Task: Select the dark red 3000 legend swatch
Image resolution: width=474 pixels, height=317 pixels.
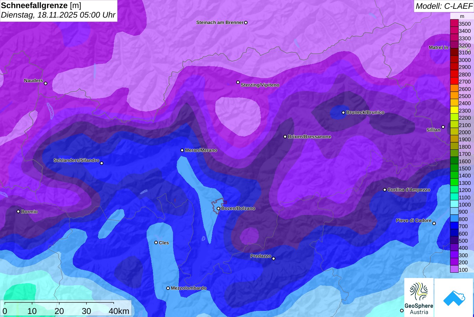Action: point(454,59)
